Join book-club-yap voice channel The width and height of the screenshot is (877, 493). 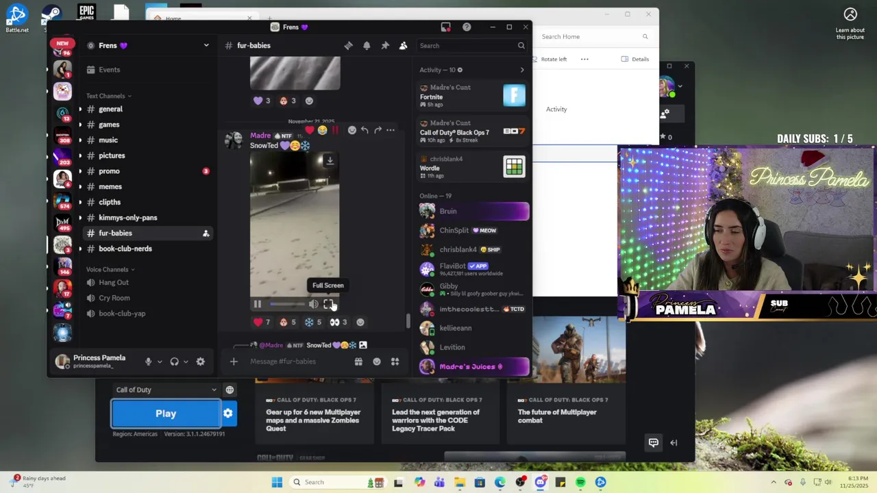tap(122, 313)
